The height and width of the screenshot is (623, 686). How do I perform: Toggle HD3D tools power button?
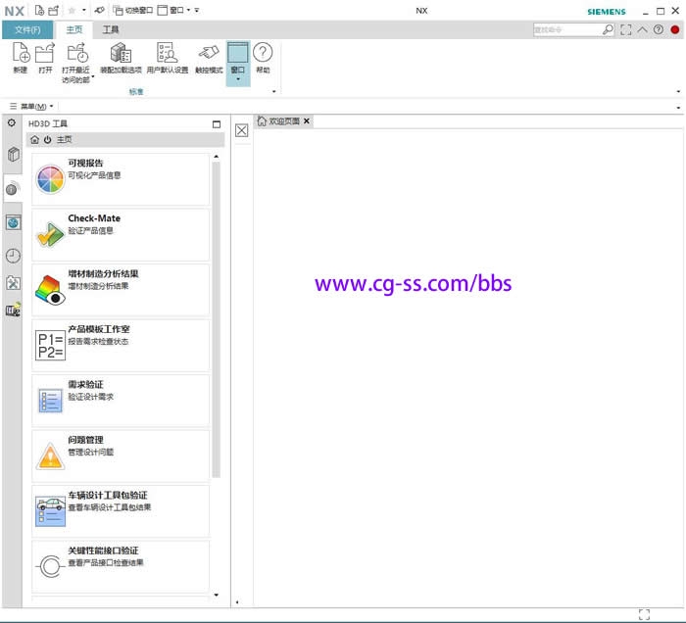tap(48, 140)
